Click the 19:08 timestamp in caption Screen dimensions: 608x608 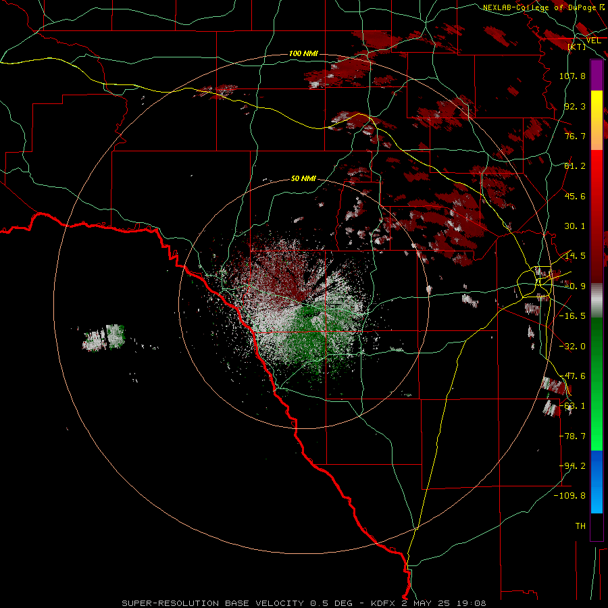pyautogui.click(x=472, y=603)
